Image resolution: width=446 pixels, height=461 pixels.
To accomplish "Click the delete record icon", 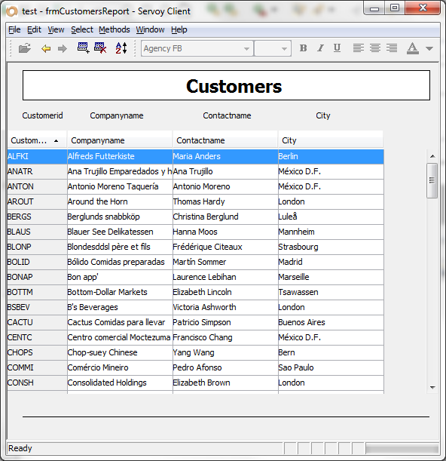I will tap(100, 48).
